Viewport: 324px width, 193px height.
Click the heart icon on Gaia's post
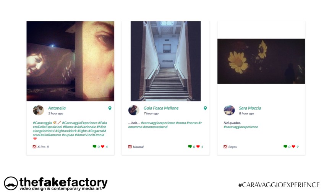198,147
